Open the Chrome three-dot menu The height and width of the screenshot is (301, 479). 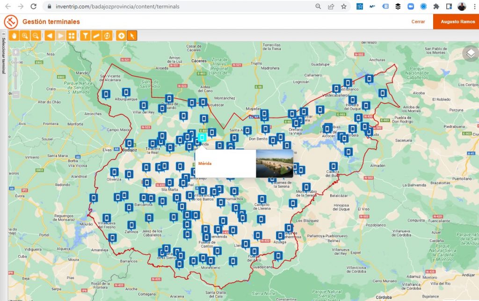pos(474,7)
